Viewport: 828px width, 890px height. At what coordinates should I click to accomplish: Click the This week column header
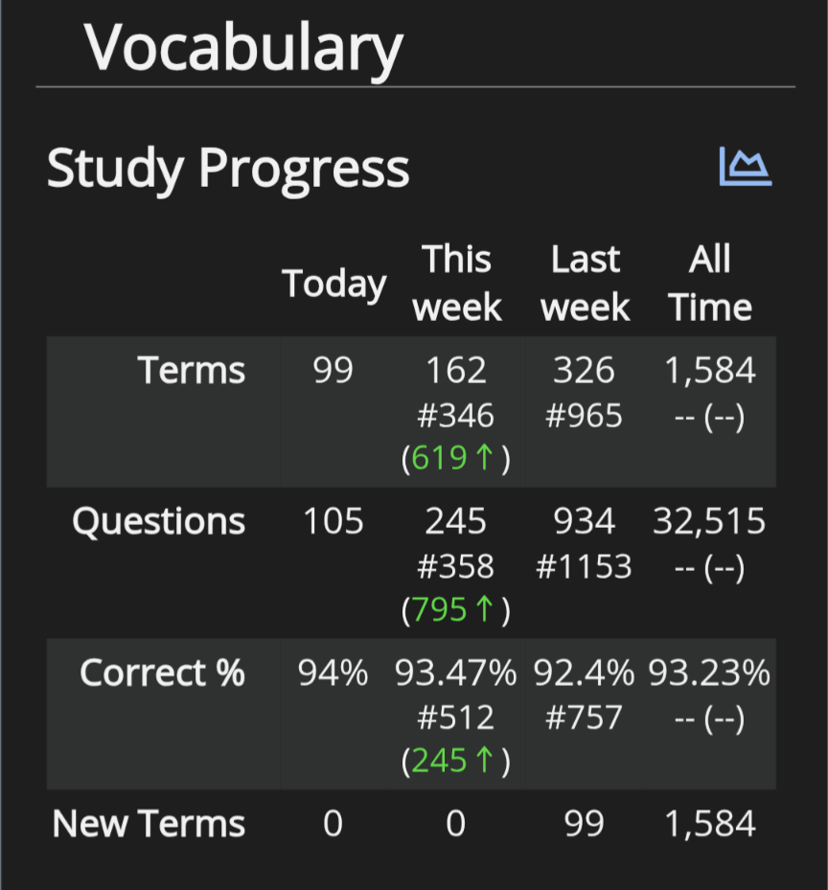tap(456, 284)
